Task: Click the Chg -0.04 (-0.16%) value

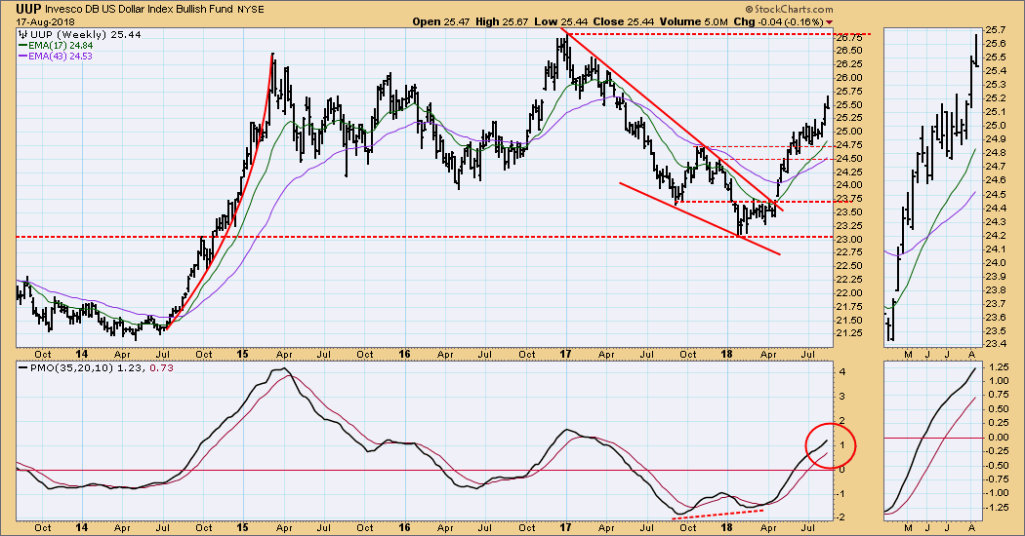Action: (779, 21)
